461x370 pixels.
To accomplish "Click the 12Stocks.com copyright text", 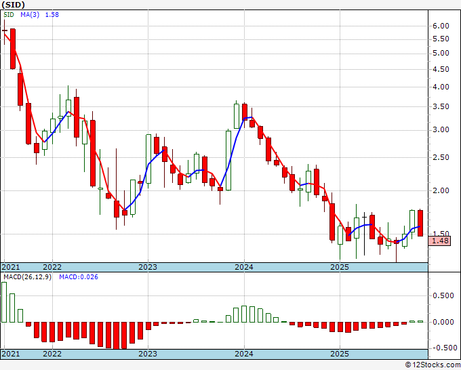I will (x=433, y=365).
